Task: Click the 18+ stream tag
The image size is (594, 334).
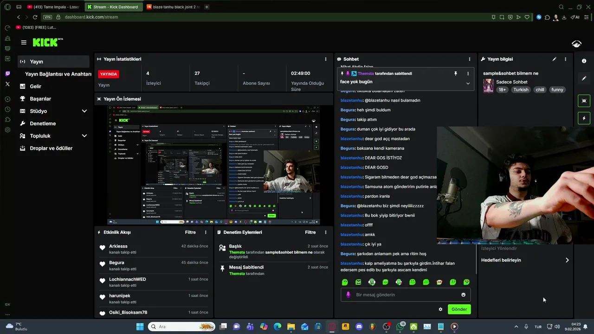Action: [x=502, y=90]
